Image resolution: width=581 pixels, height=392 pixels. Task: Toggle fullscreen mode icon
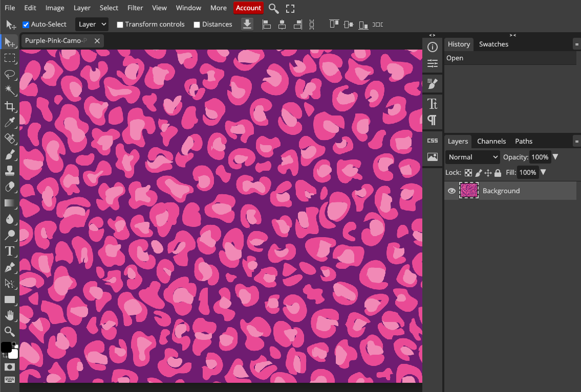[x=290, y=9]
